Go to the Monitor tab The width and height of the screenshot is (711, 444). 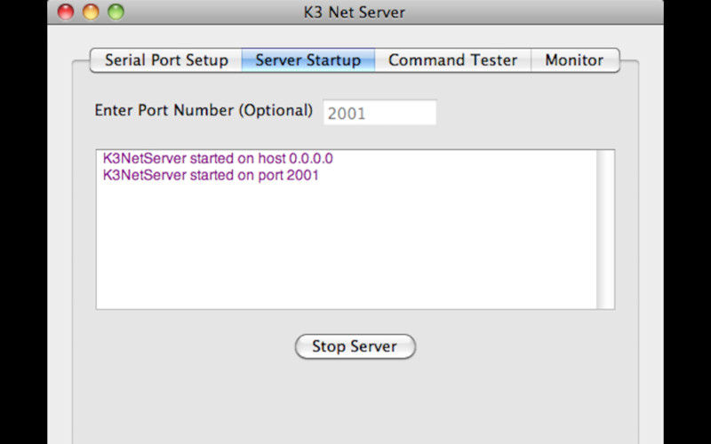(574, 60)
